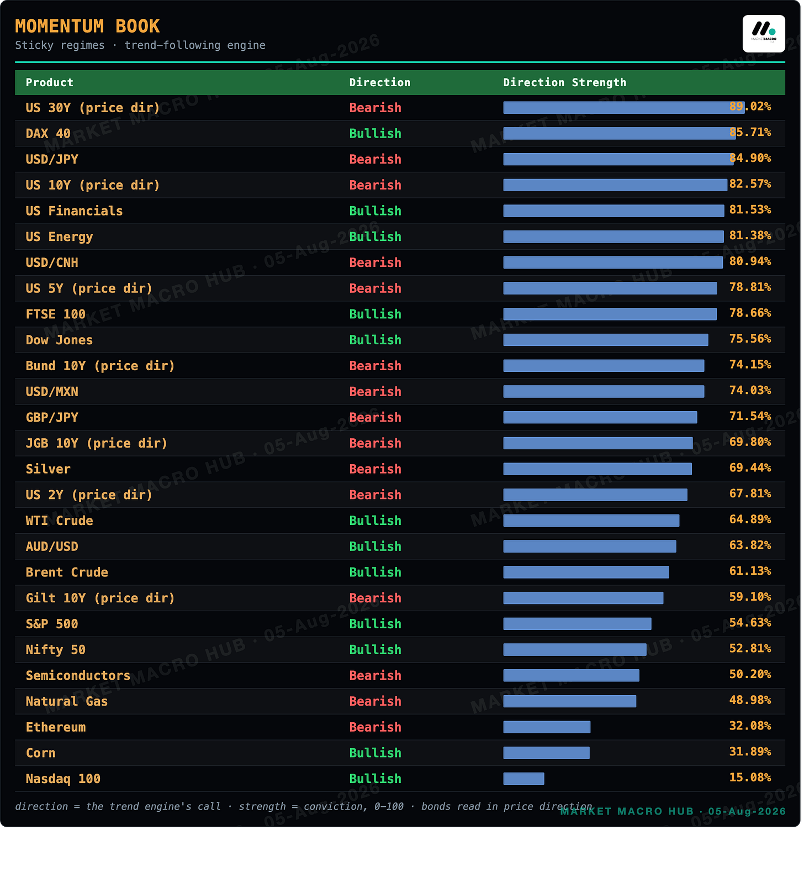The width and height of the screenshot is (804, 872).
Task: Click the subtitle 'Sticky regimes · trend-following engine'
Action: pos(140,45)
